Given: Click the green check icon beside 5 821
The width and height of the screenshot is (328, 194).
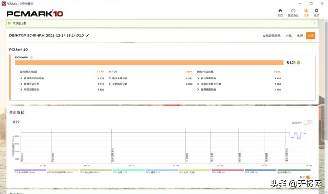Looking at the screenshot, I should [298, 62].
